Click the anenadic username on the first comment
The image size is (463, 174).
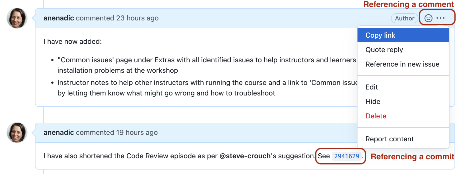(58, 18)
